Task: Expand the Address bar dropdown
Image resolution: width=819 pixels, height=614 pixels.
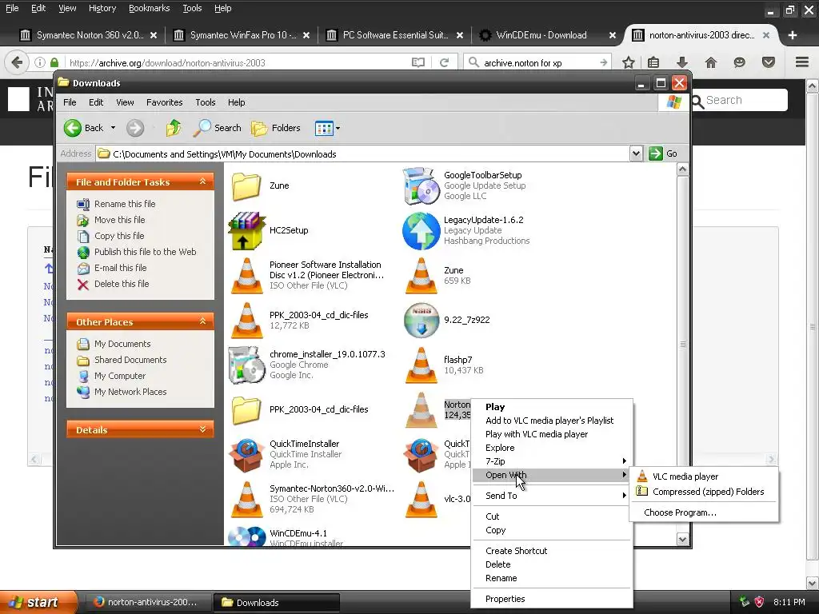Action: click(x=636, y=153)
